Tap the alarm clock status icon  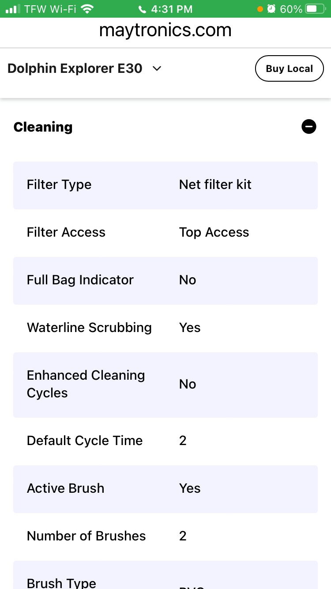(x=272, y=9)
